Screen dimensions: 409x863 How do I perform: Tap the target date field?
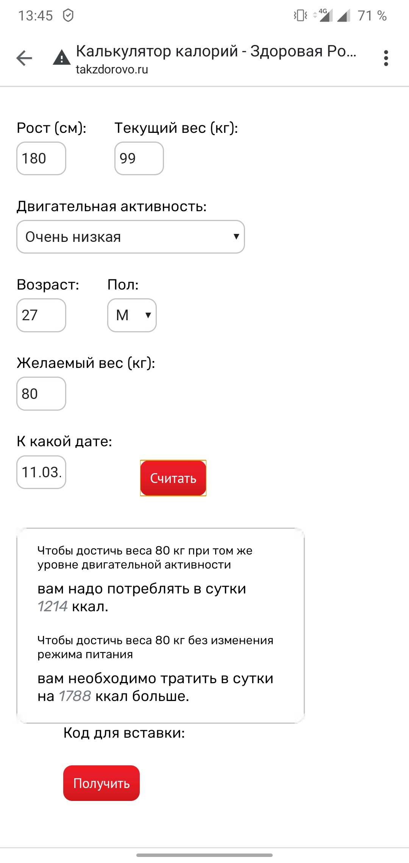tap(41, 472)
